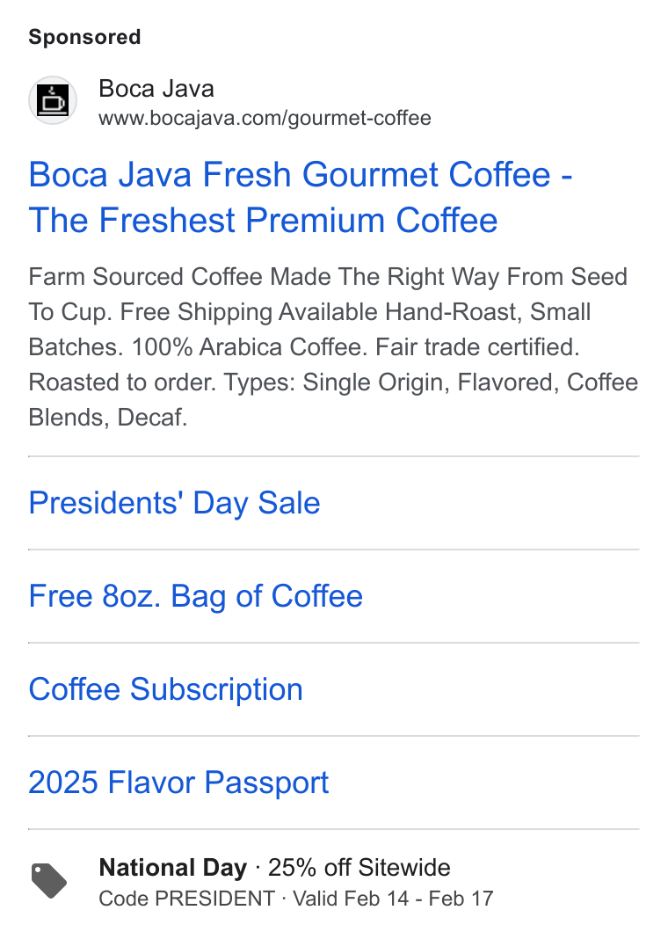Click the Boca Java advertiser name

[156, 89]
